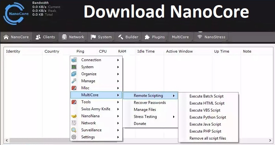Click the Connection monitors icon in context menu
Screen dimensions: 275x145
click(x=74, y=60)
